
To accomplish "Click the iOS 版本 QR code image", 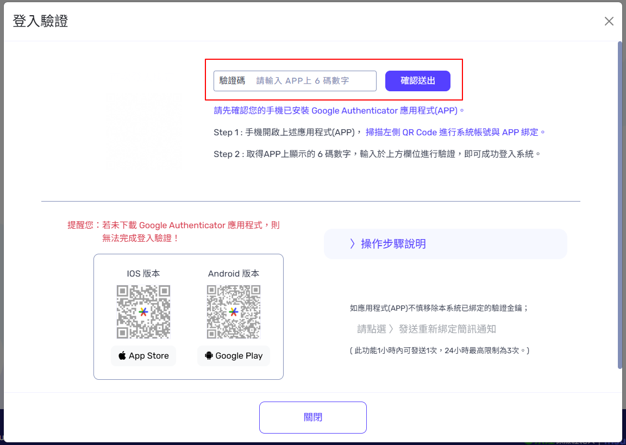I will coord(143,312).
